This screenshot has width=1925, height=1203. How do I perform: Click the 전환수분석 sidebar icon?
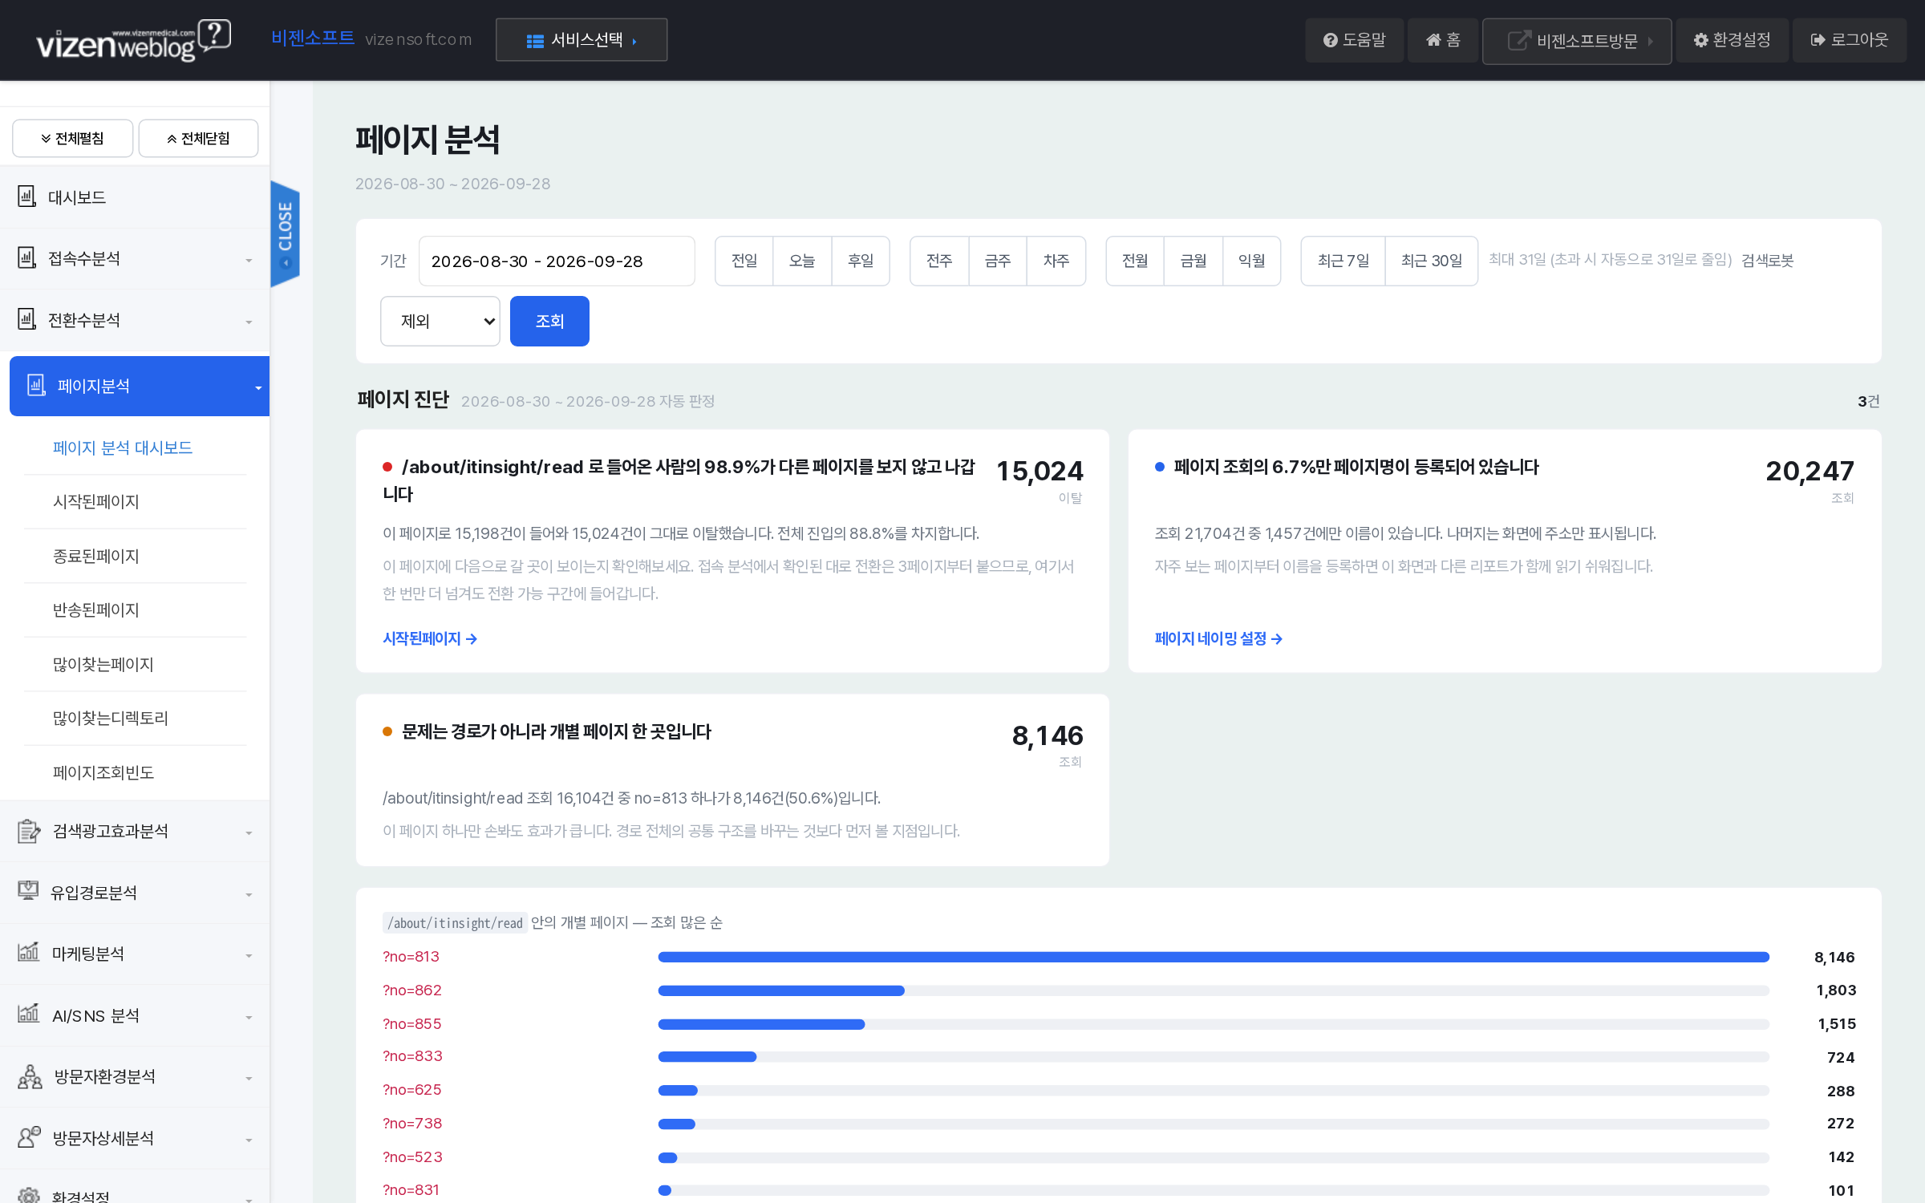(x=27, y=319)
